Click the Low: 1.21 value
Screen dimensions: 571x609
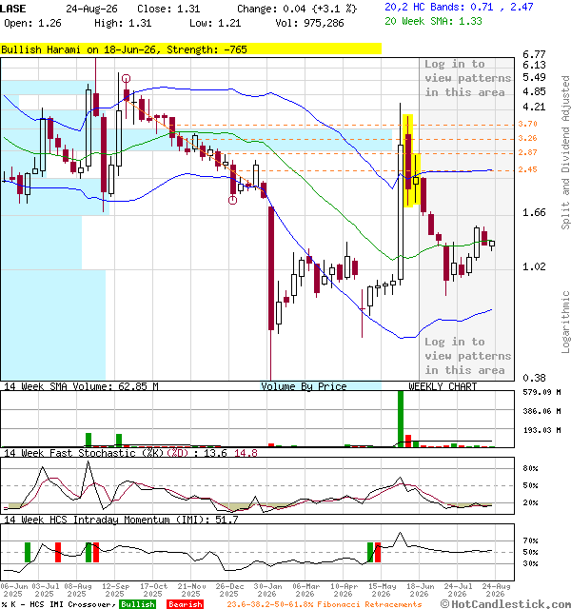tap(215, 23)
